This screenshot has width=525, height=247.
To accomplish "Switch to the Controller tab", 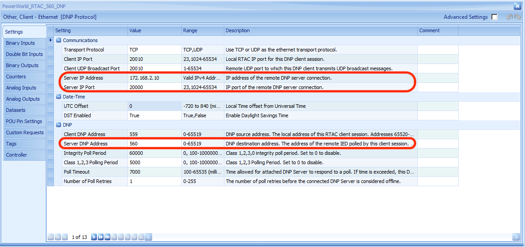I will tap(25, 155).
